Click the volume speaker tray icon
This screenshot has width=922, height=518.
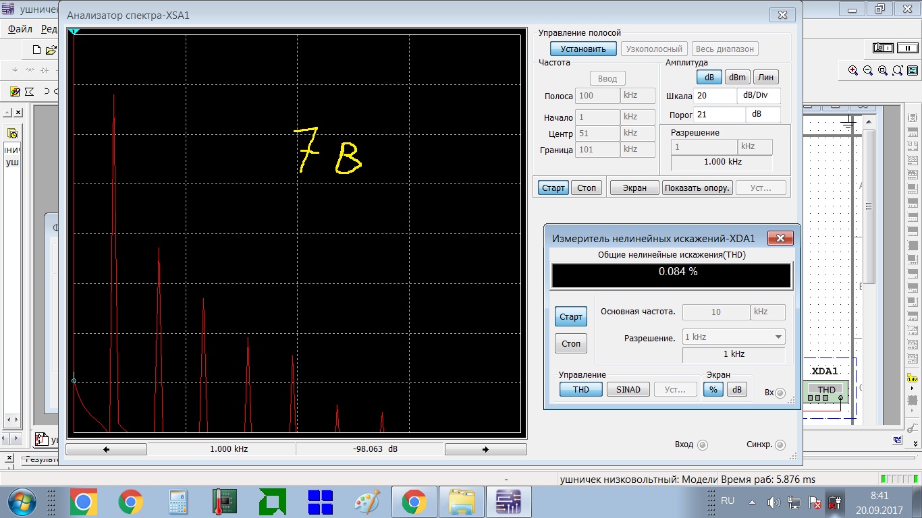774,502
